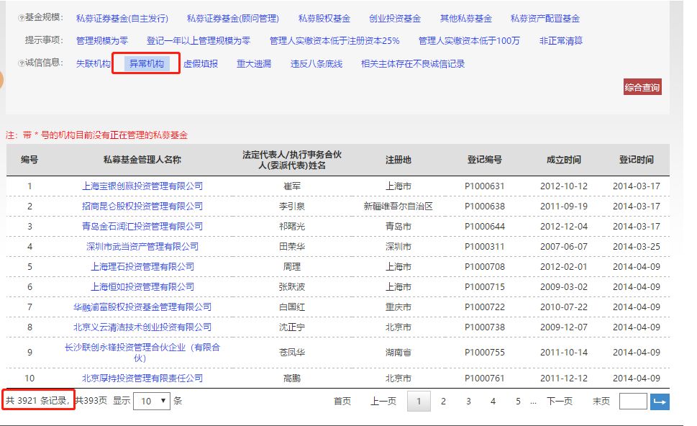The height and width of the screenshot is (426, 697).
Task: Filter by 私募证券基金(顾问管理)
Action: tap(233, 18)
